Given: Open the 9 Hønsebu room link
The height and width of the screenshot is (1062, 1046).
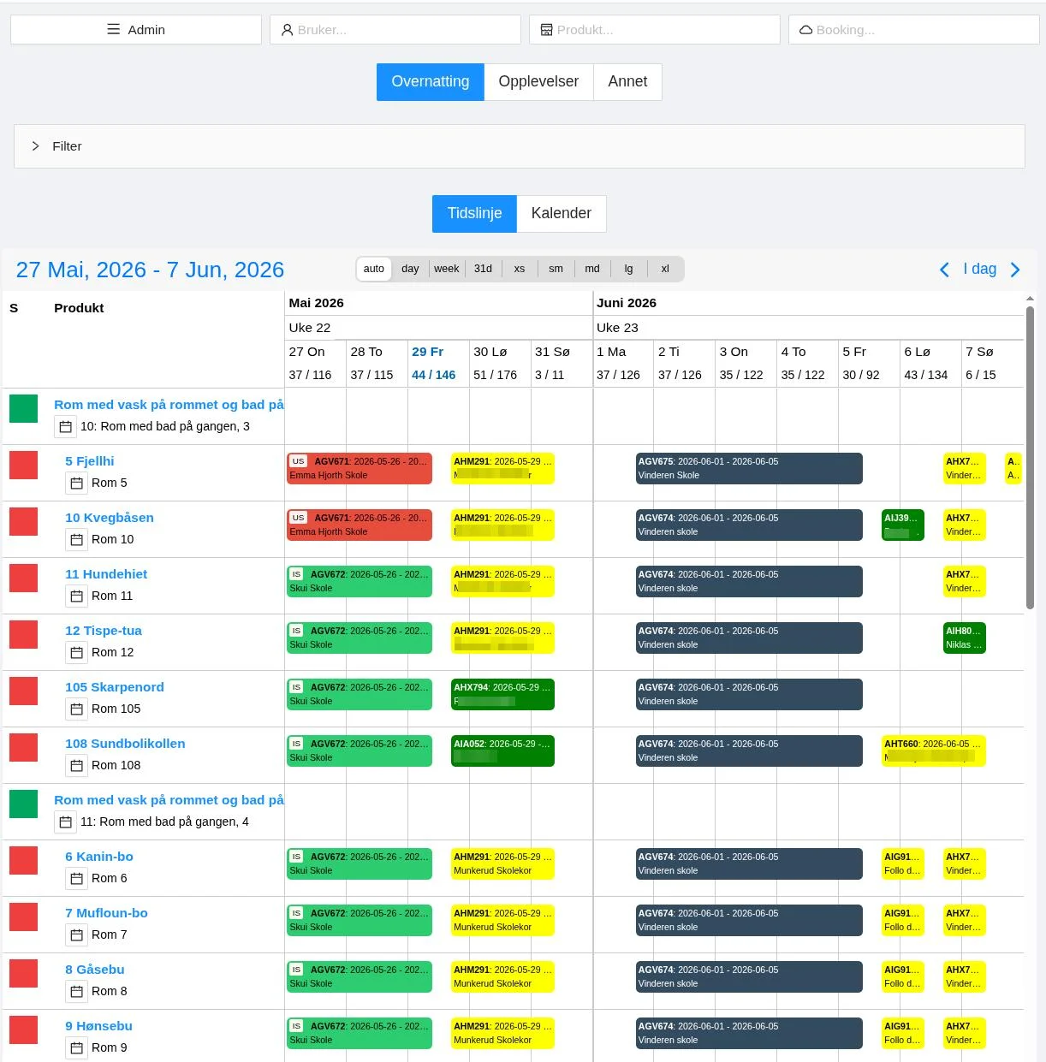Looking at the screenshot, I should tap(98, 1026).
